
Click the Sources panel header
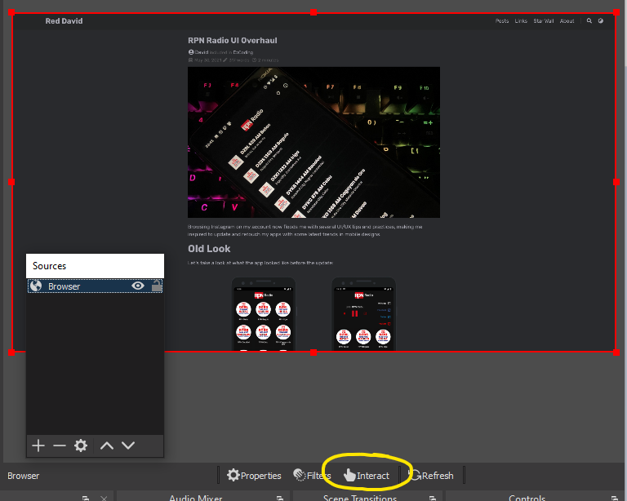coord(95,266)
